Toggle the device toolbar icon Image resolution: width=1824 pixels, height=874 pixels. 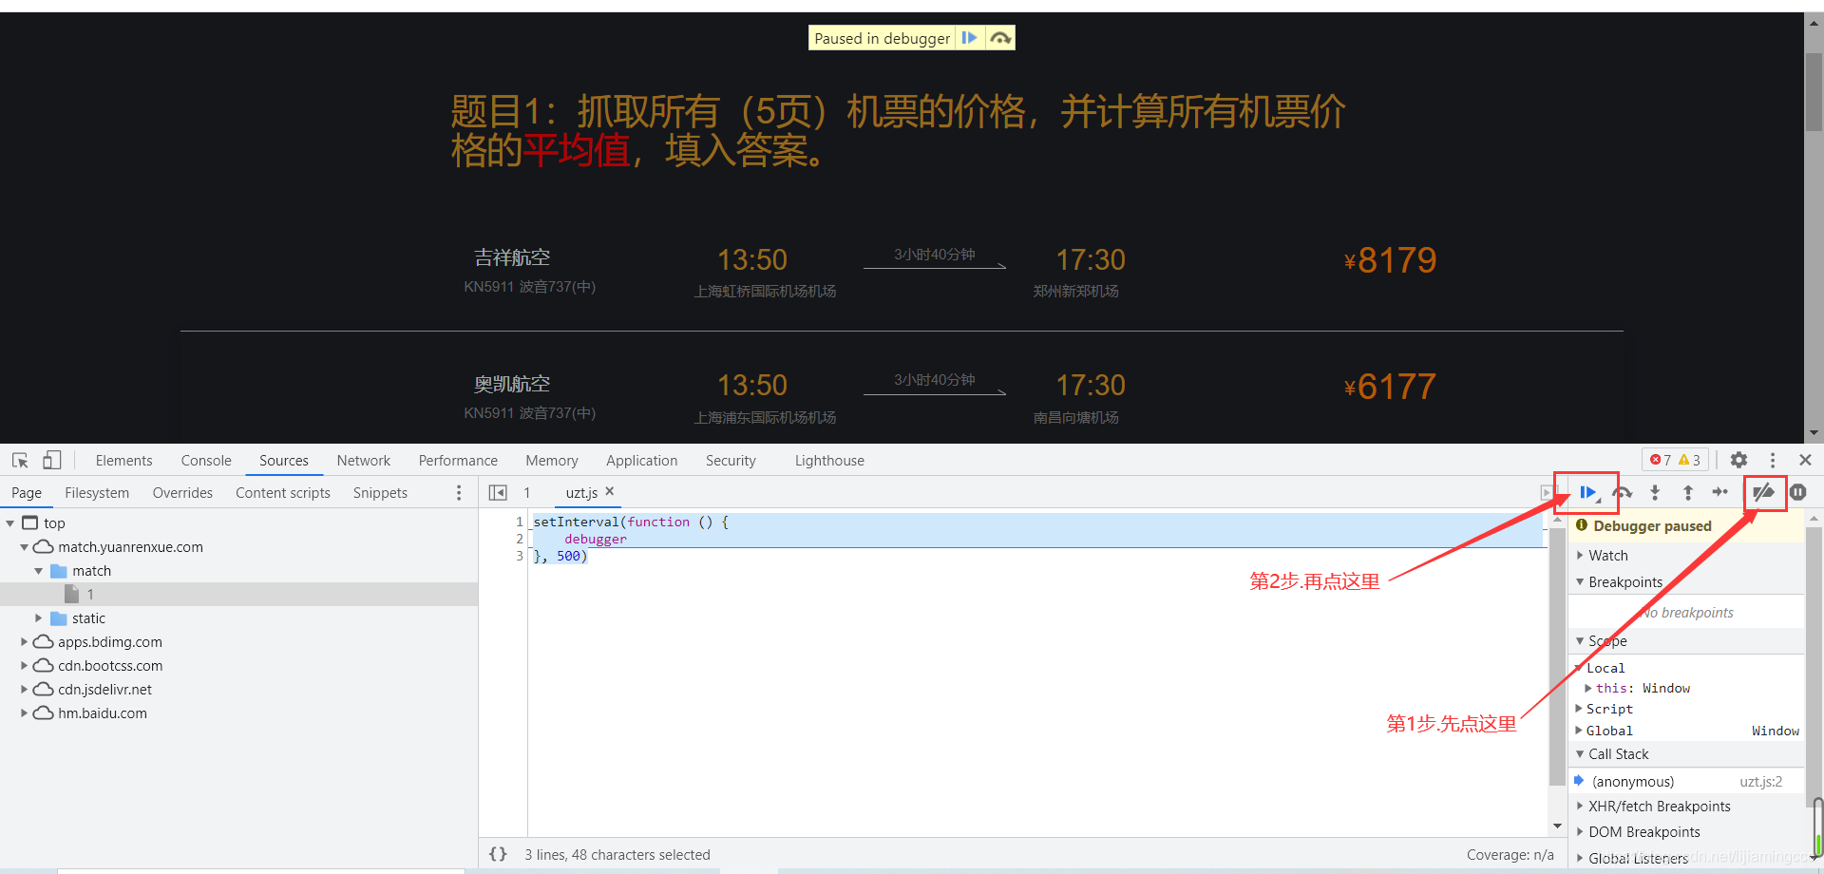click(51, 461)
